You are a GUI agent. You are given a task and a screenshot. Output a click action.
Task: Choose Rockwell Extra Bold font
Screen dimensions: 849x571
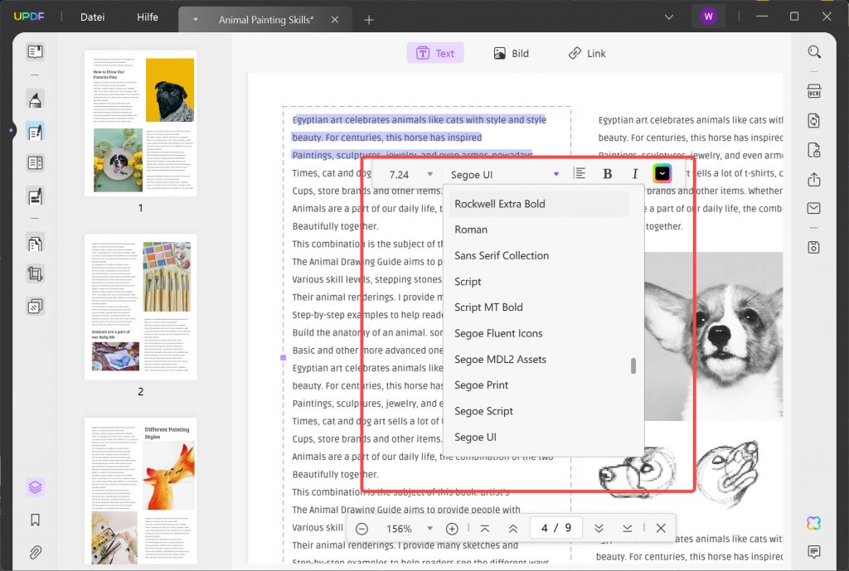(539, 204)
